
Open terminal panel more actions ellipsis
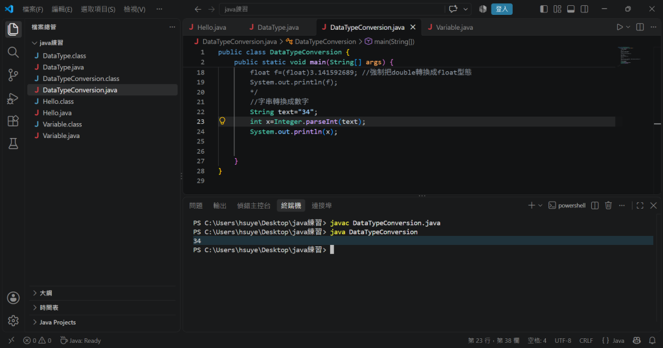coord(622,205)
